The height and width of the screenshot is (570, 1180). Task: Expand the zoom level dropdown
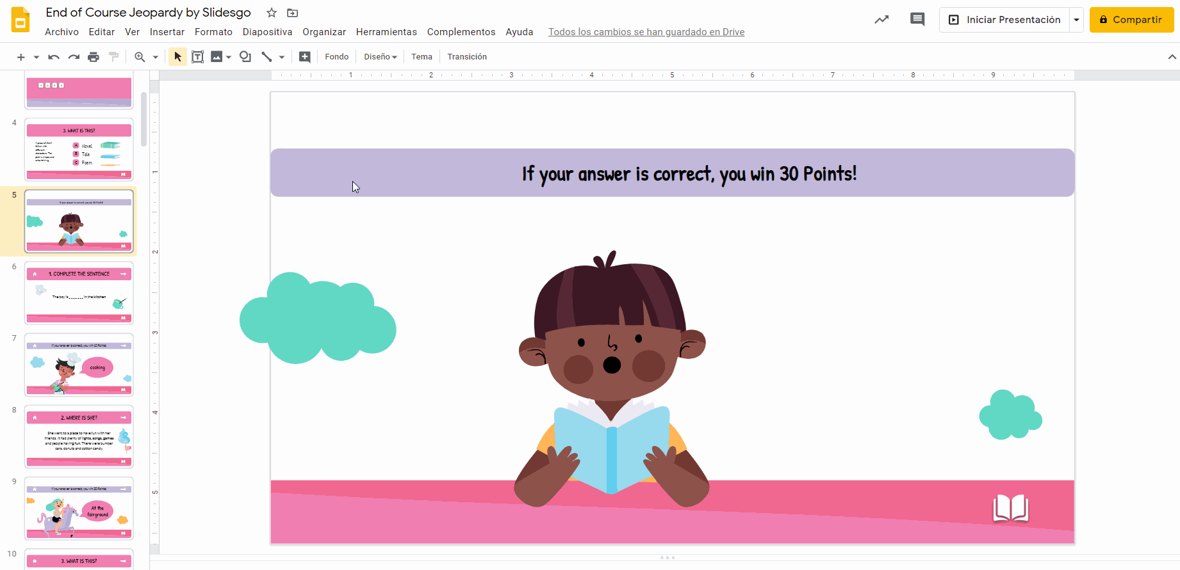pyautogui.click(x=155, y=57)
